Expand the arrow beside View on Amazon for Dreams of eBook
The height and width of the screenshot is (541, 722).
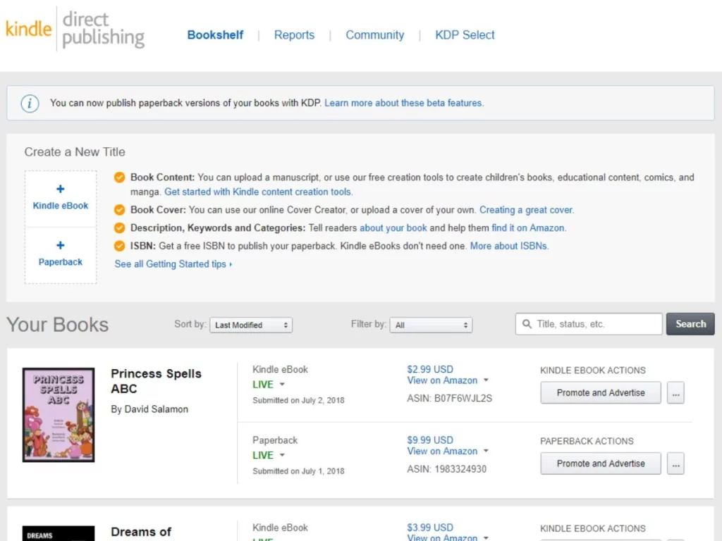(x=486, y=537)
